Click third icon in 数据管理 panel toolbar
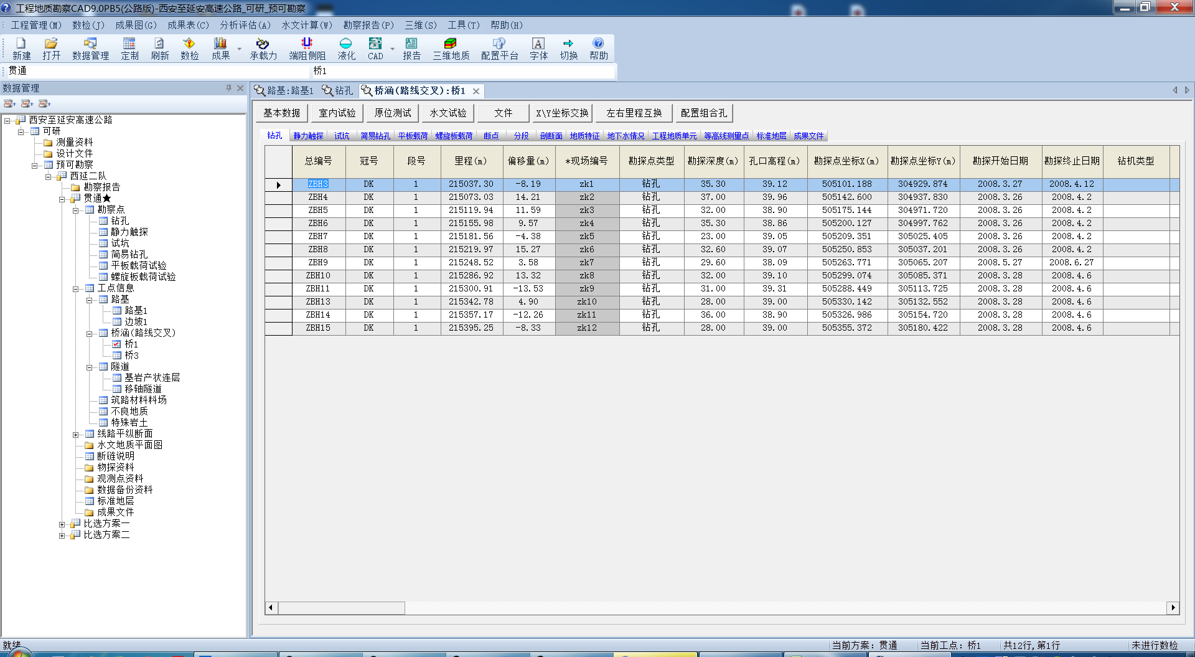The image size is (1195, 657). point(45,103)
